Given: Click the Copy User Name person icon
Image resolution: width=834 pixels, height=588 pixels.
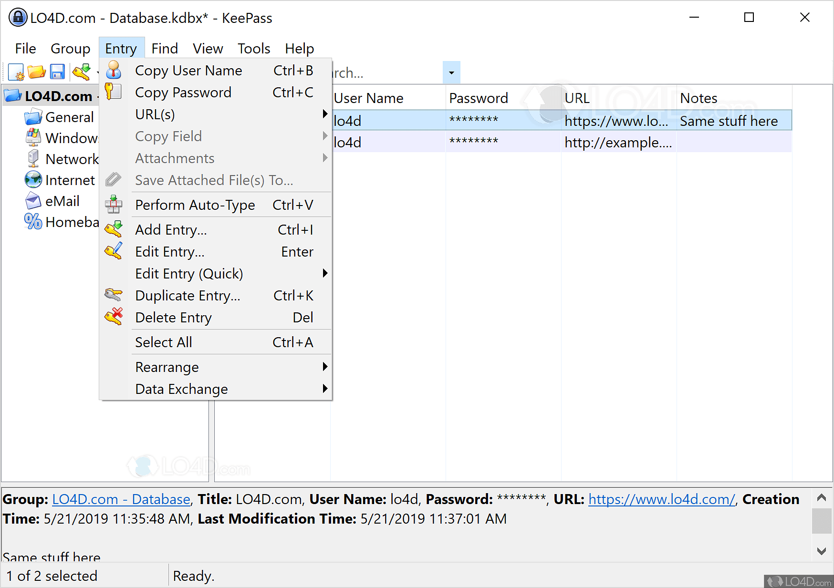Looking at the screenshot, I should [x=114, y=70].
